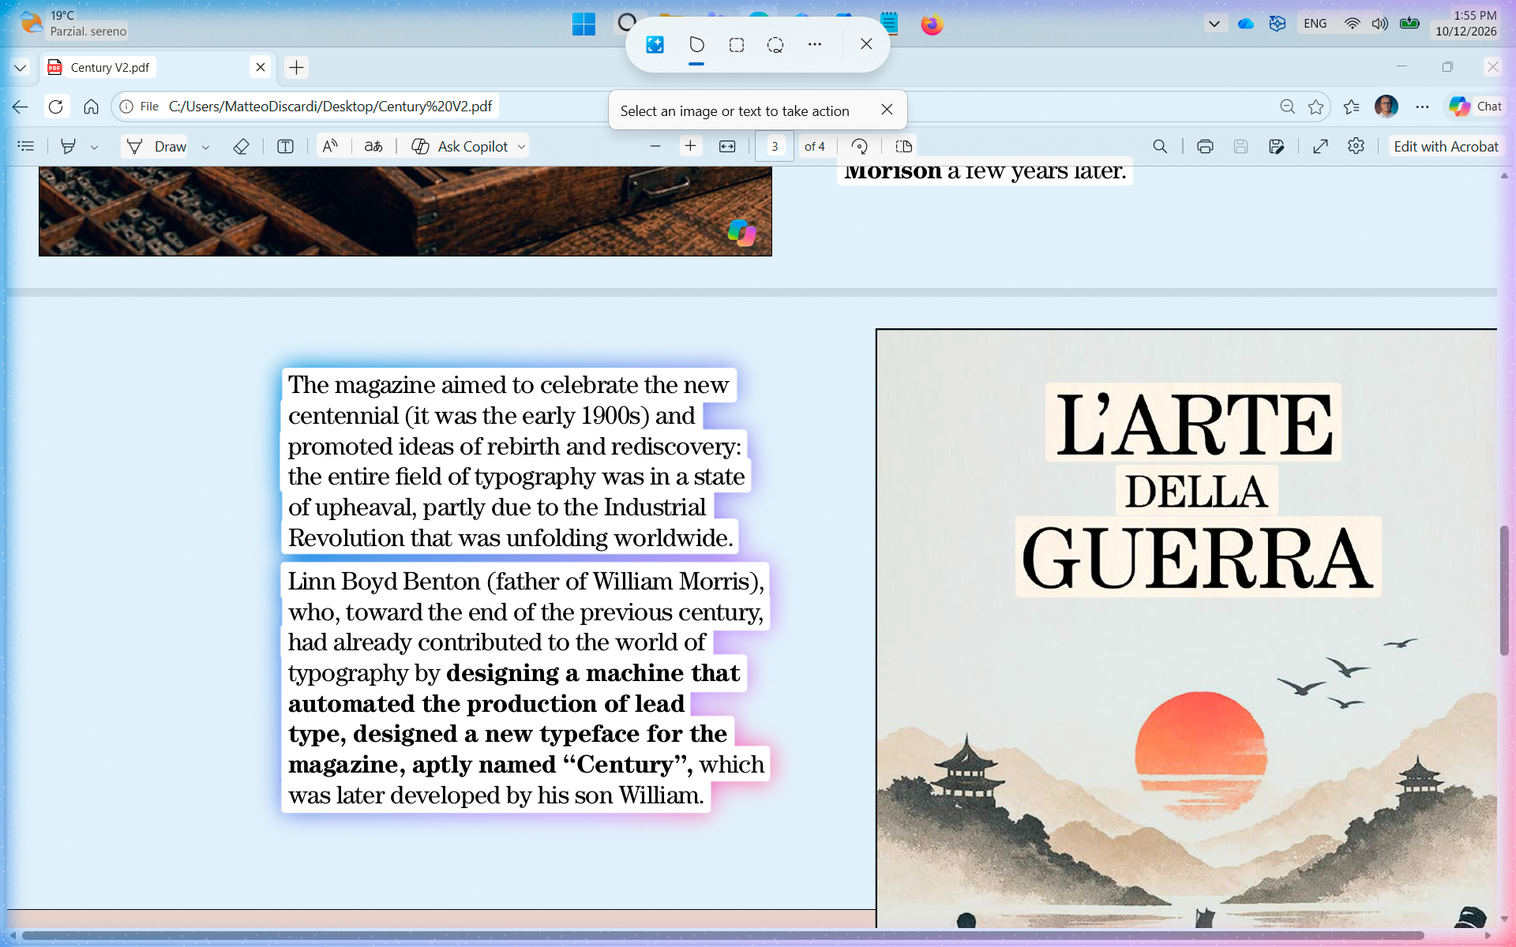The image size is (1516, 947).
Task: Zoom out the PDF page
Action: [655, 146]
